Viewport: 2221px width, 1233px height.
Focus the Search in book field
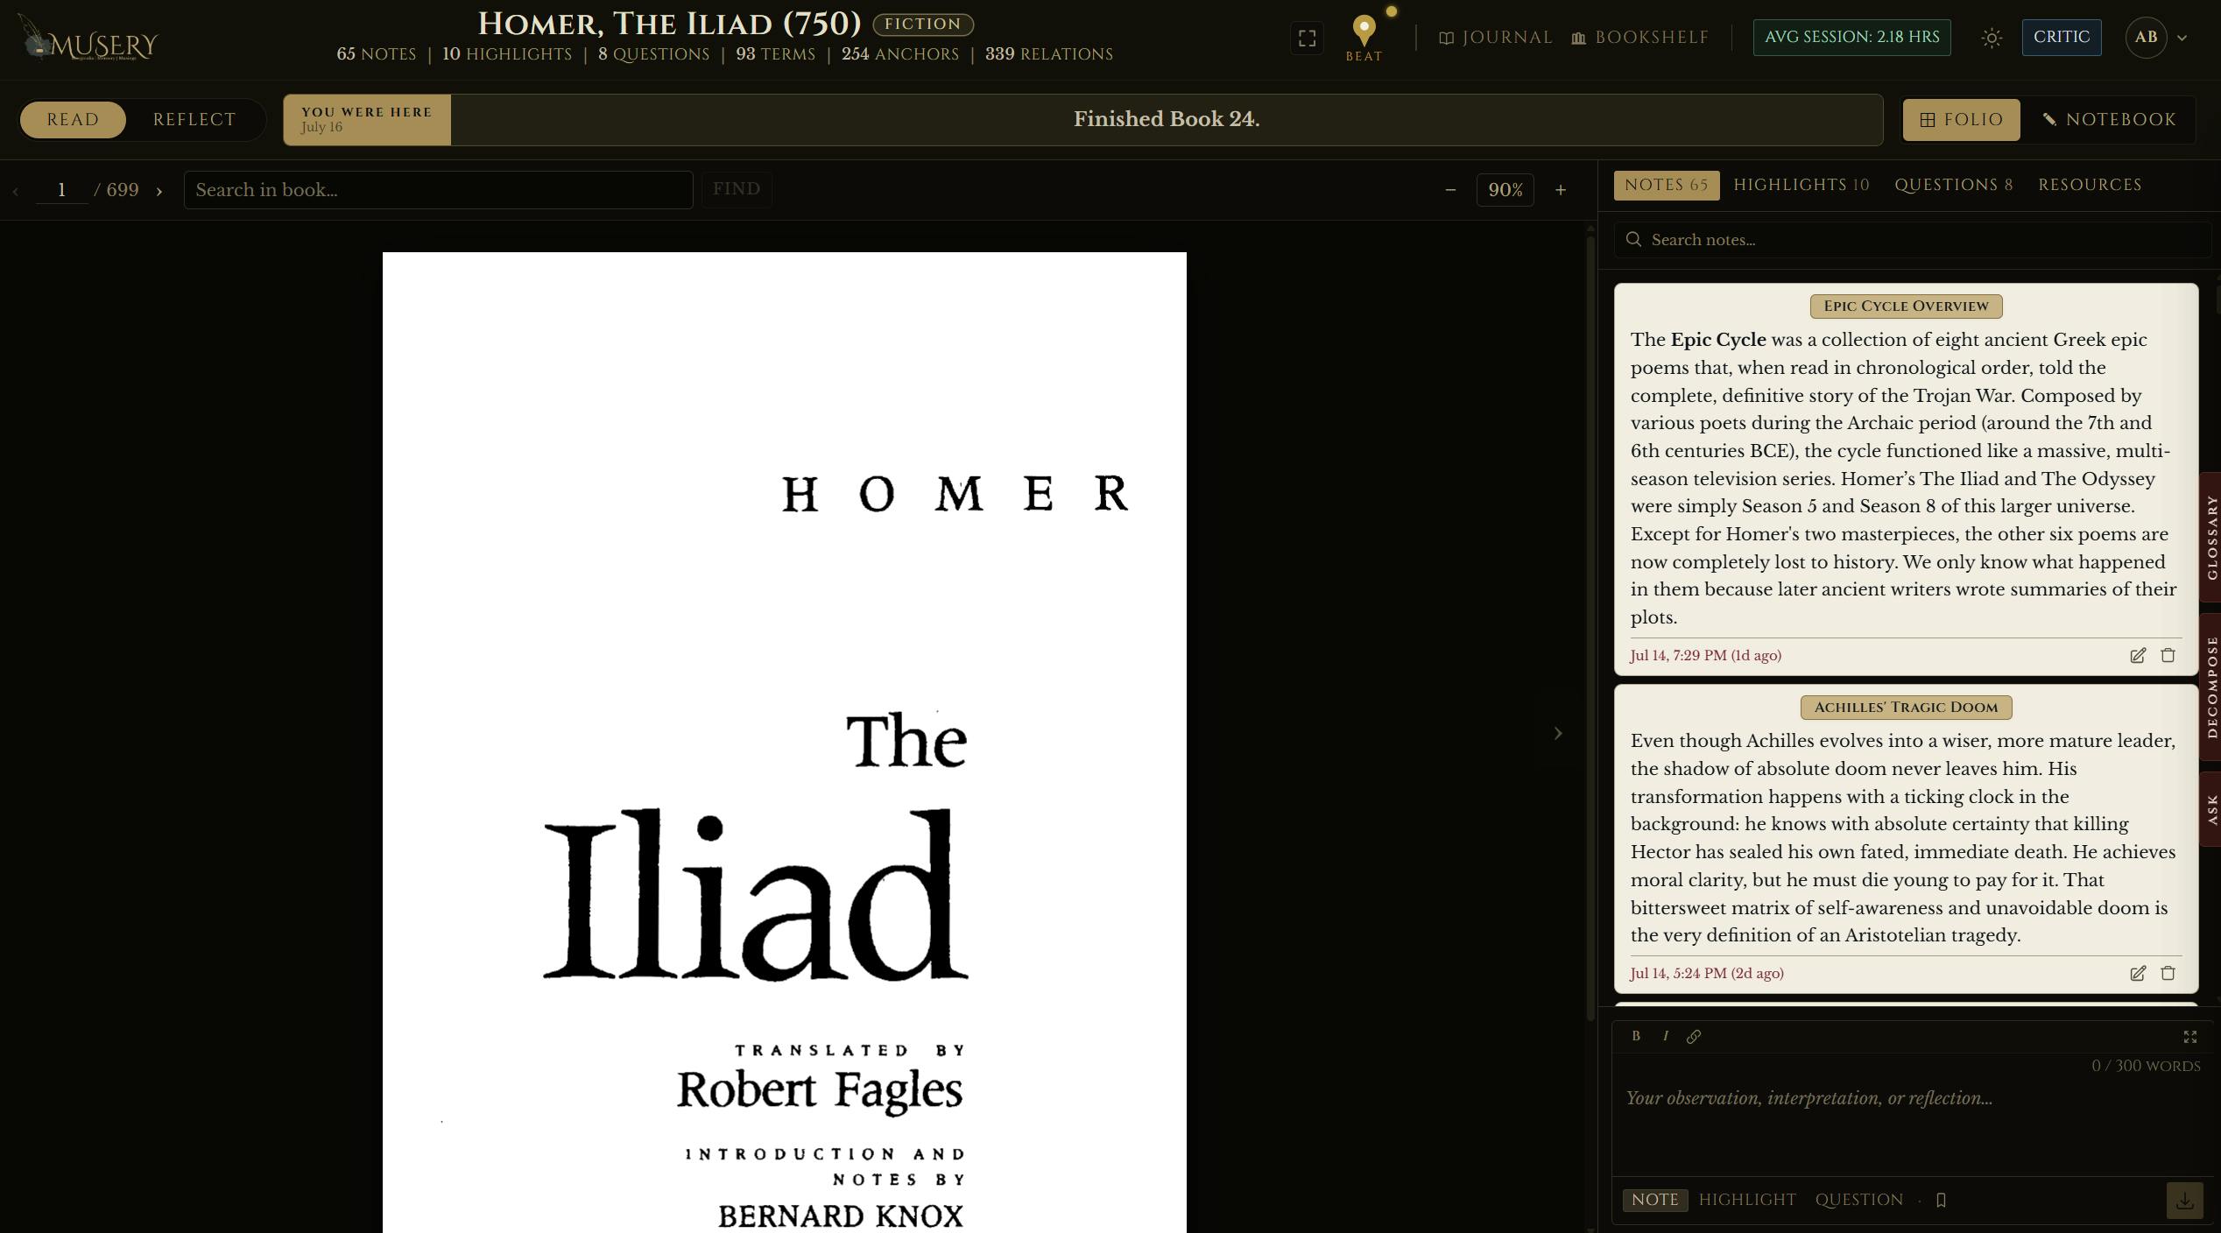[438, 190]
